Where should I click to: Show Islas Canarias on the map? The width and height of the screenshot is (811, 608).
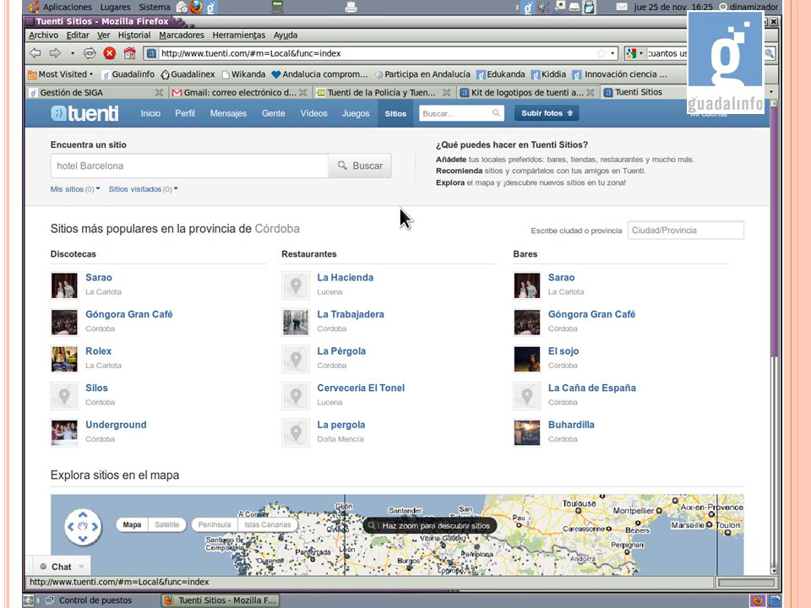[268, 524]
